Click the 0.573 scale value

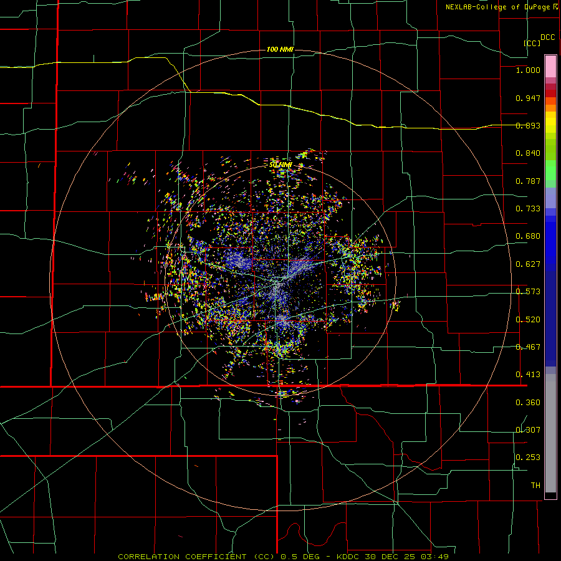click(528, 292)
